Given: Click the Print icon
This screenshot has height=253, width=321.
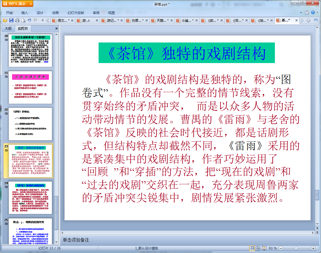Looking at the screenshot, I should [x=17, y=20].
